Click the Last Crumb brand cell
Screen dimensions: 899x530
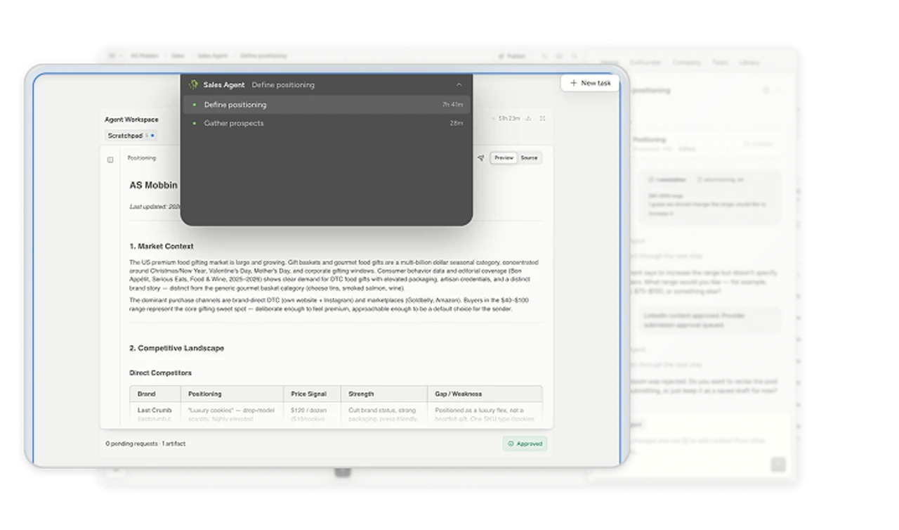tap(155, 410)
